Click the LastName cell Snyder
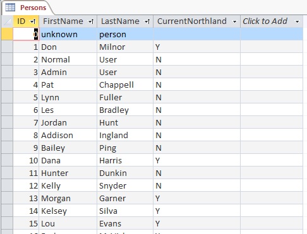 point(125,185)
